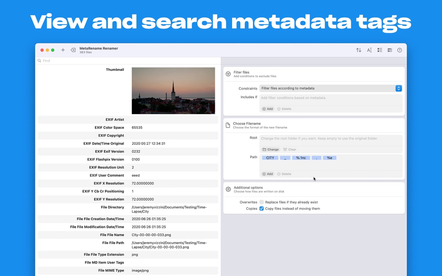Click the Additional options gear icon
The image size is (442, 276).
point(228,189)
